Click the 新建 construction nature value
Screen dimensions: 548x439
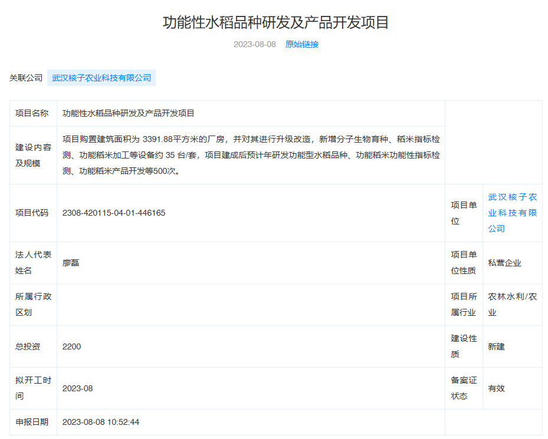pyautogui.click(x=496, y=346)
